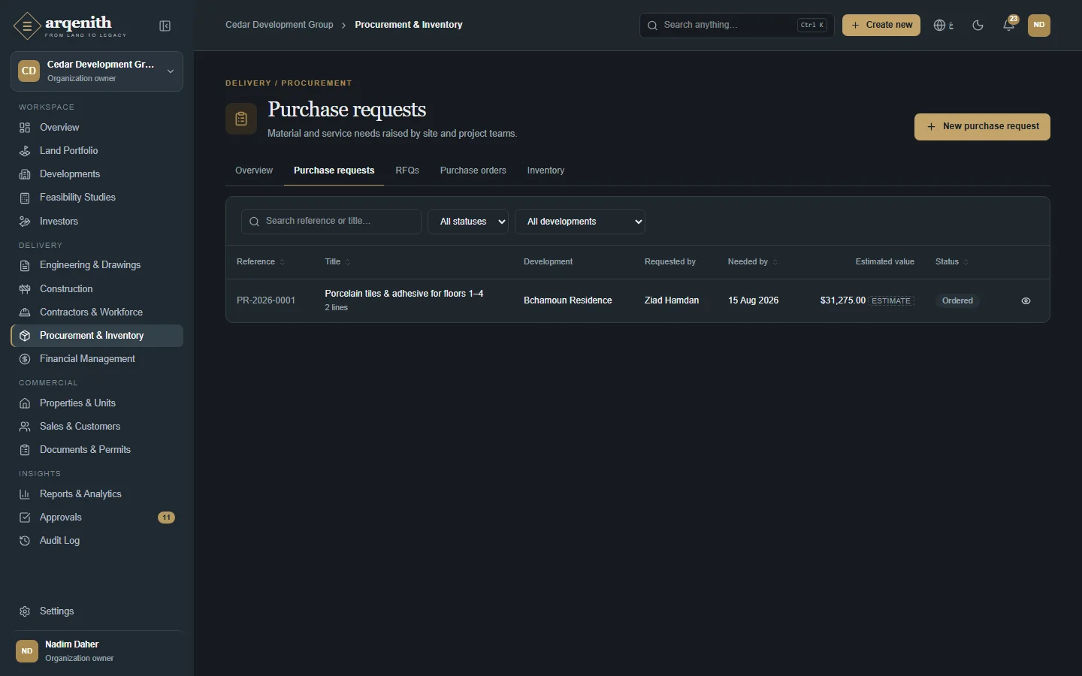Focus Search reference or title field
Screen dimensions: 1082x676
[331, 222]
